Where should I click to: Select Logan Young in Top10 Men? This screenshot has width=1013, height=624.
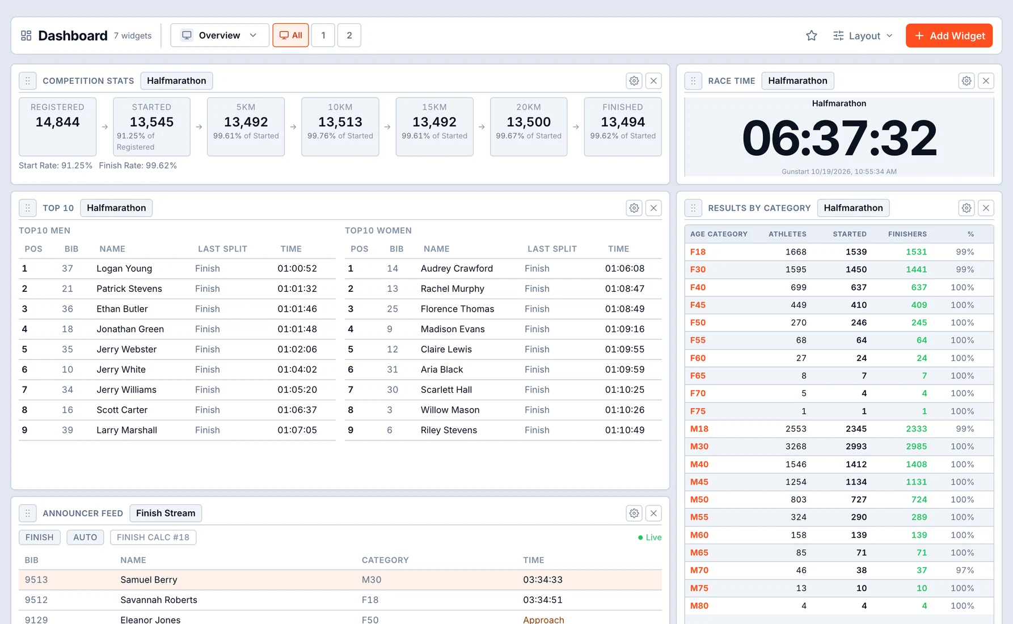tap(177, 269)
